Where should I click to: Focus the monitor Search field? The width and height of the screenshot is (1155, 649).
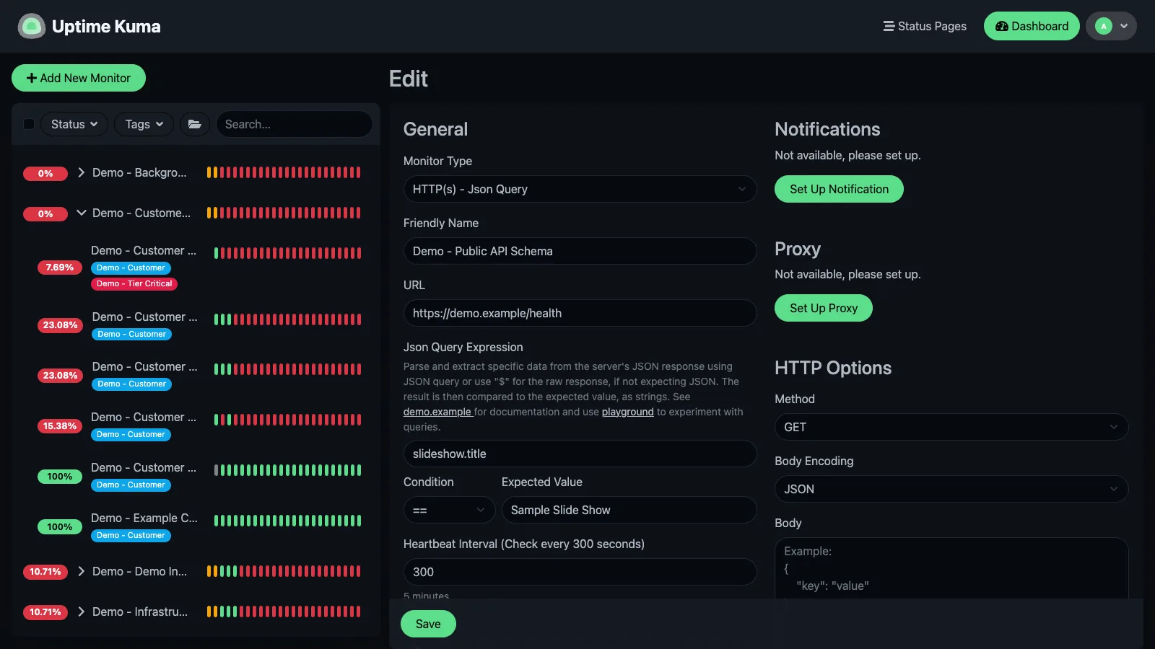click(295, 124)
